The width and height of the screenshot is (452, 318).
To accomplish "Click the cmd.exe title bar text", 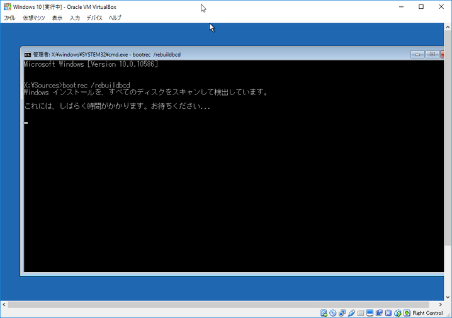I will coord(107,55).
